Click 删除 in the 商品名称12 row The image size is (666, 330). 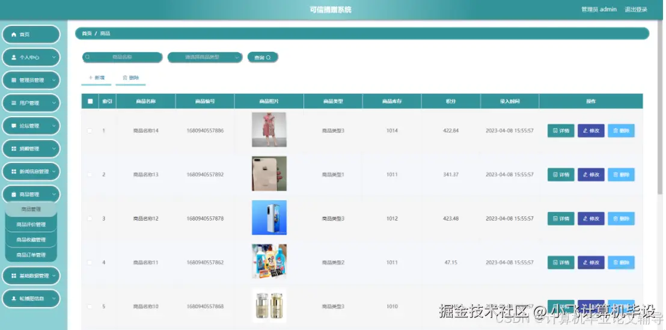621,218
